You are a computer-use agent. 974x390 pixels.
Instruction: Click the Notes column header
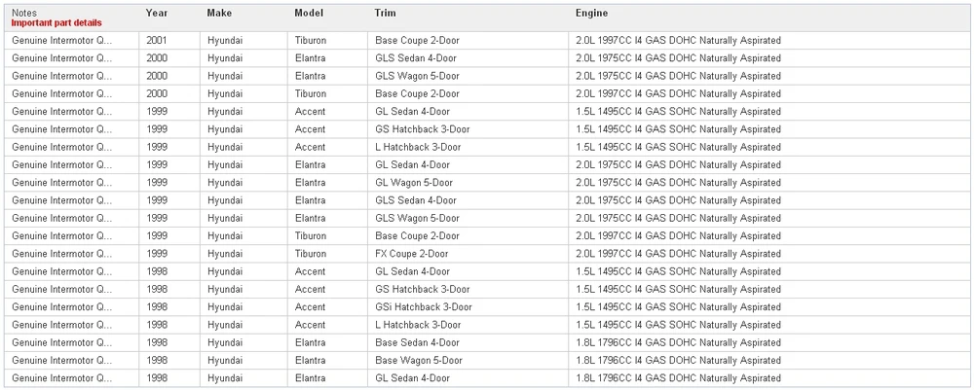24,13
